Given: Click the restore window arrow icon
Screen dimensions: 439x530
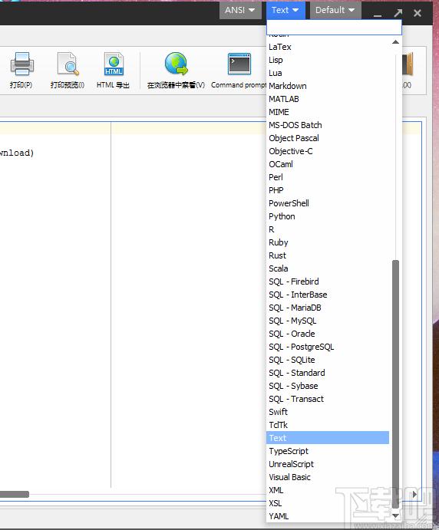Looking at the screenshot, I should (398, 13).
